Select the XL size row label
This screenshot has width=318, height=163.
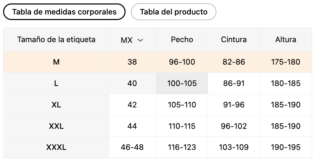coord(56,105)
